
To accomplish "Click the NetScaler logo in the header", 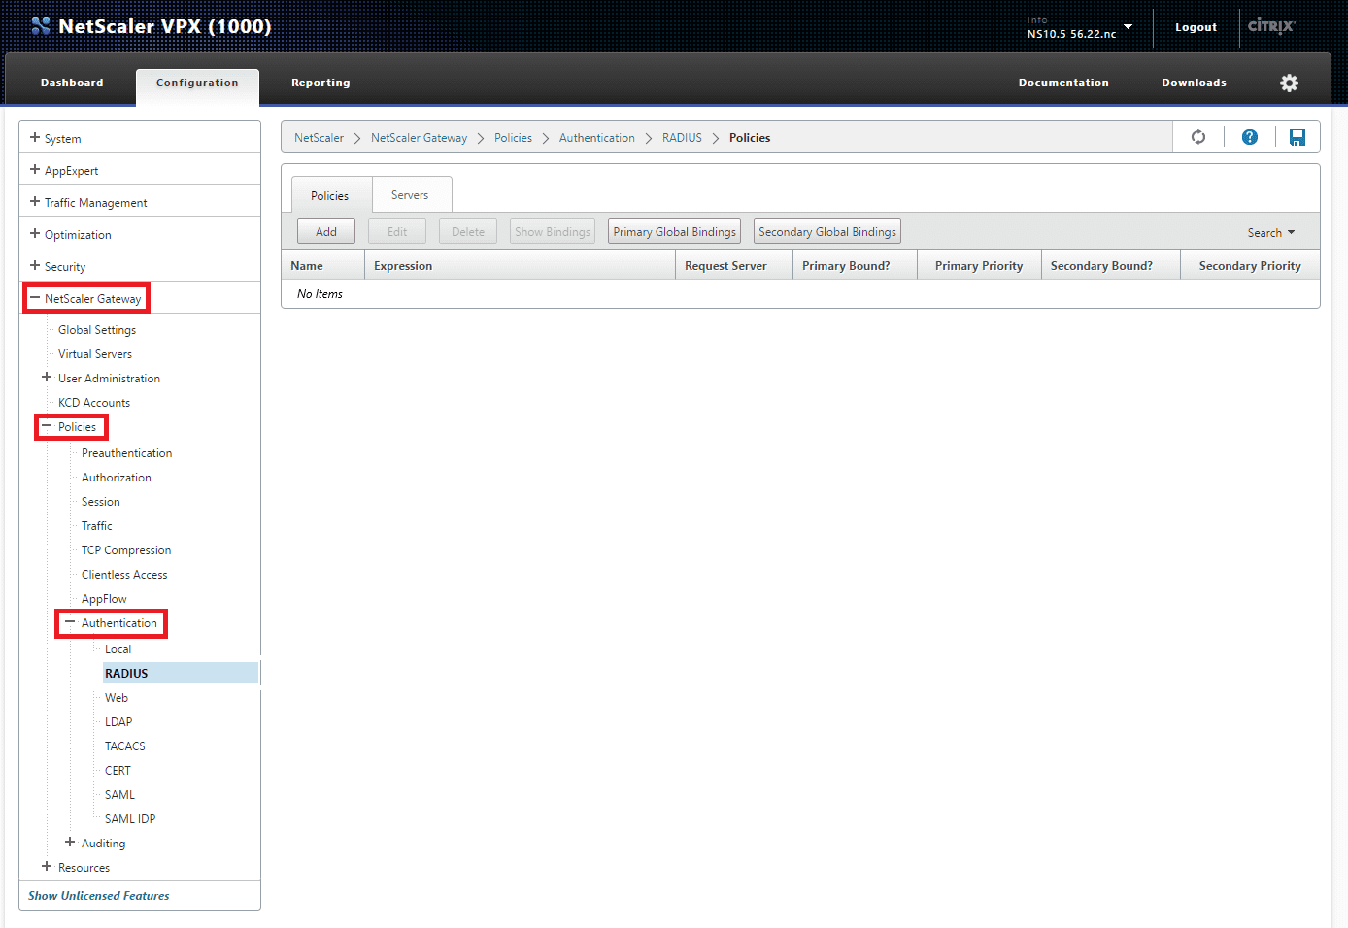I will tap(41, 25).
